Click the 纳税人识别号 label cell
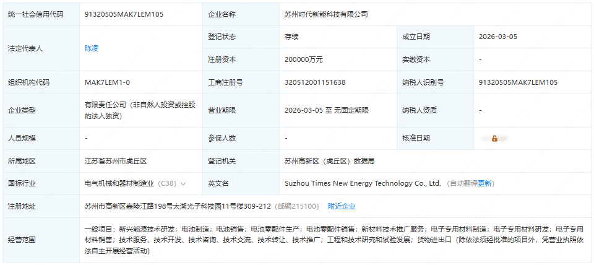 pyautogui.click(x=435, y=82)
